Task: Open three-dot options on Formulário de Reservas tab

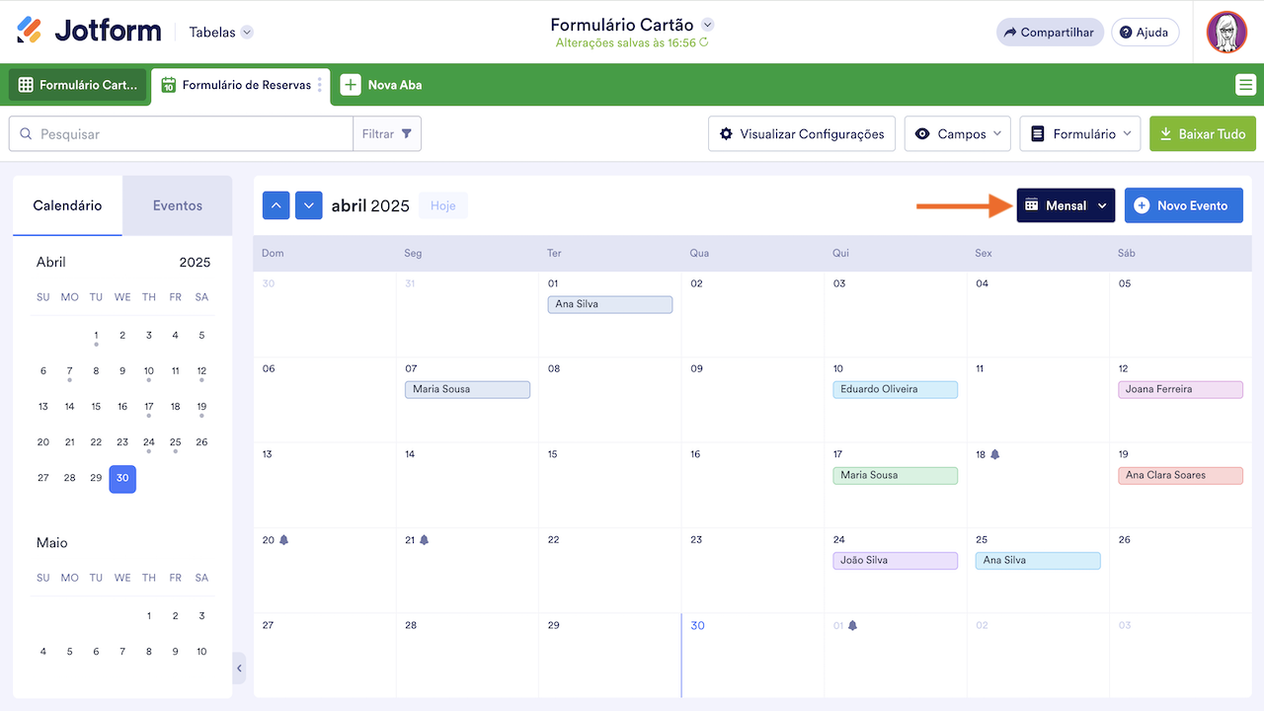Action: (320, 85)
